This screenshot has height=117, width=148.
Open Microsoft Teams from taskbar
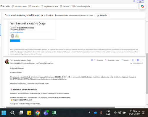click(46, 113)
